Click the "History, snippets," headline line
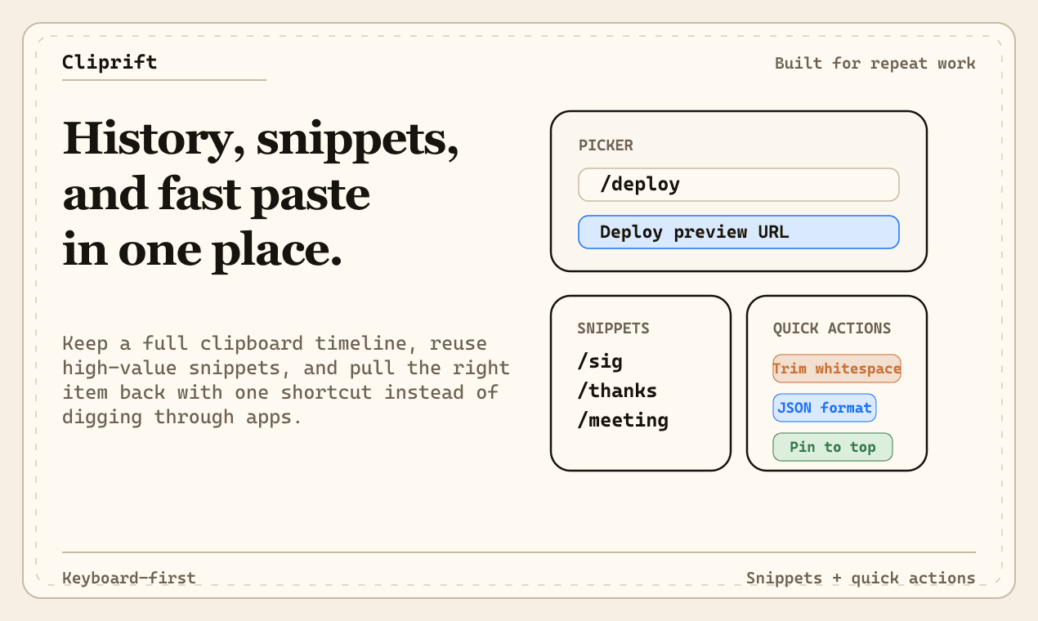1038x621 pixels. tap(261, 139)
